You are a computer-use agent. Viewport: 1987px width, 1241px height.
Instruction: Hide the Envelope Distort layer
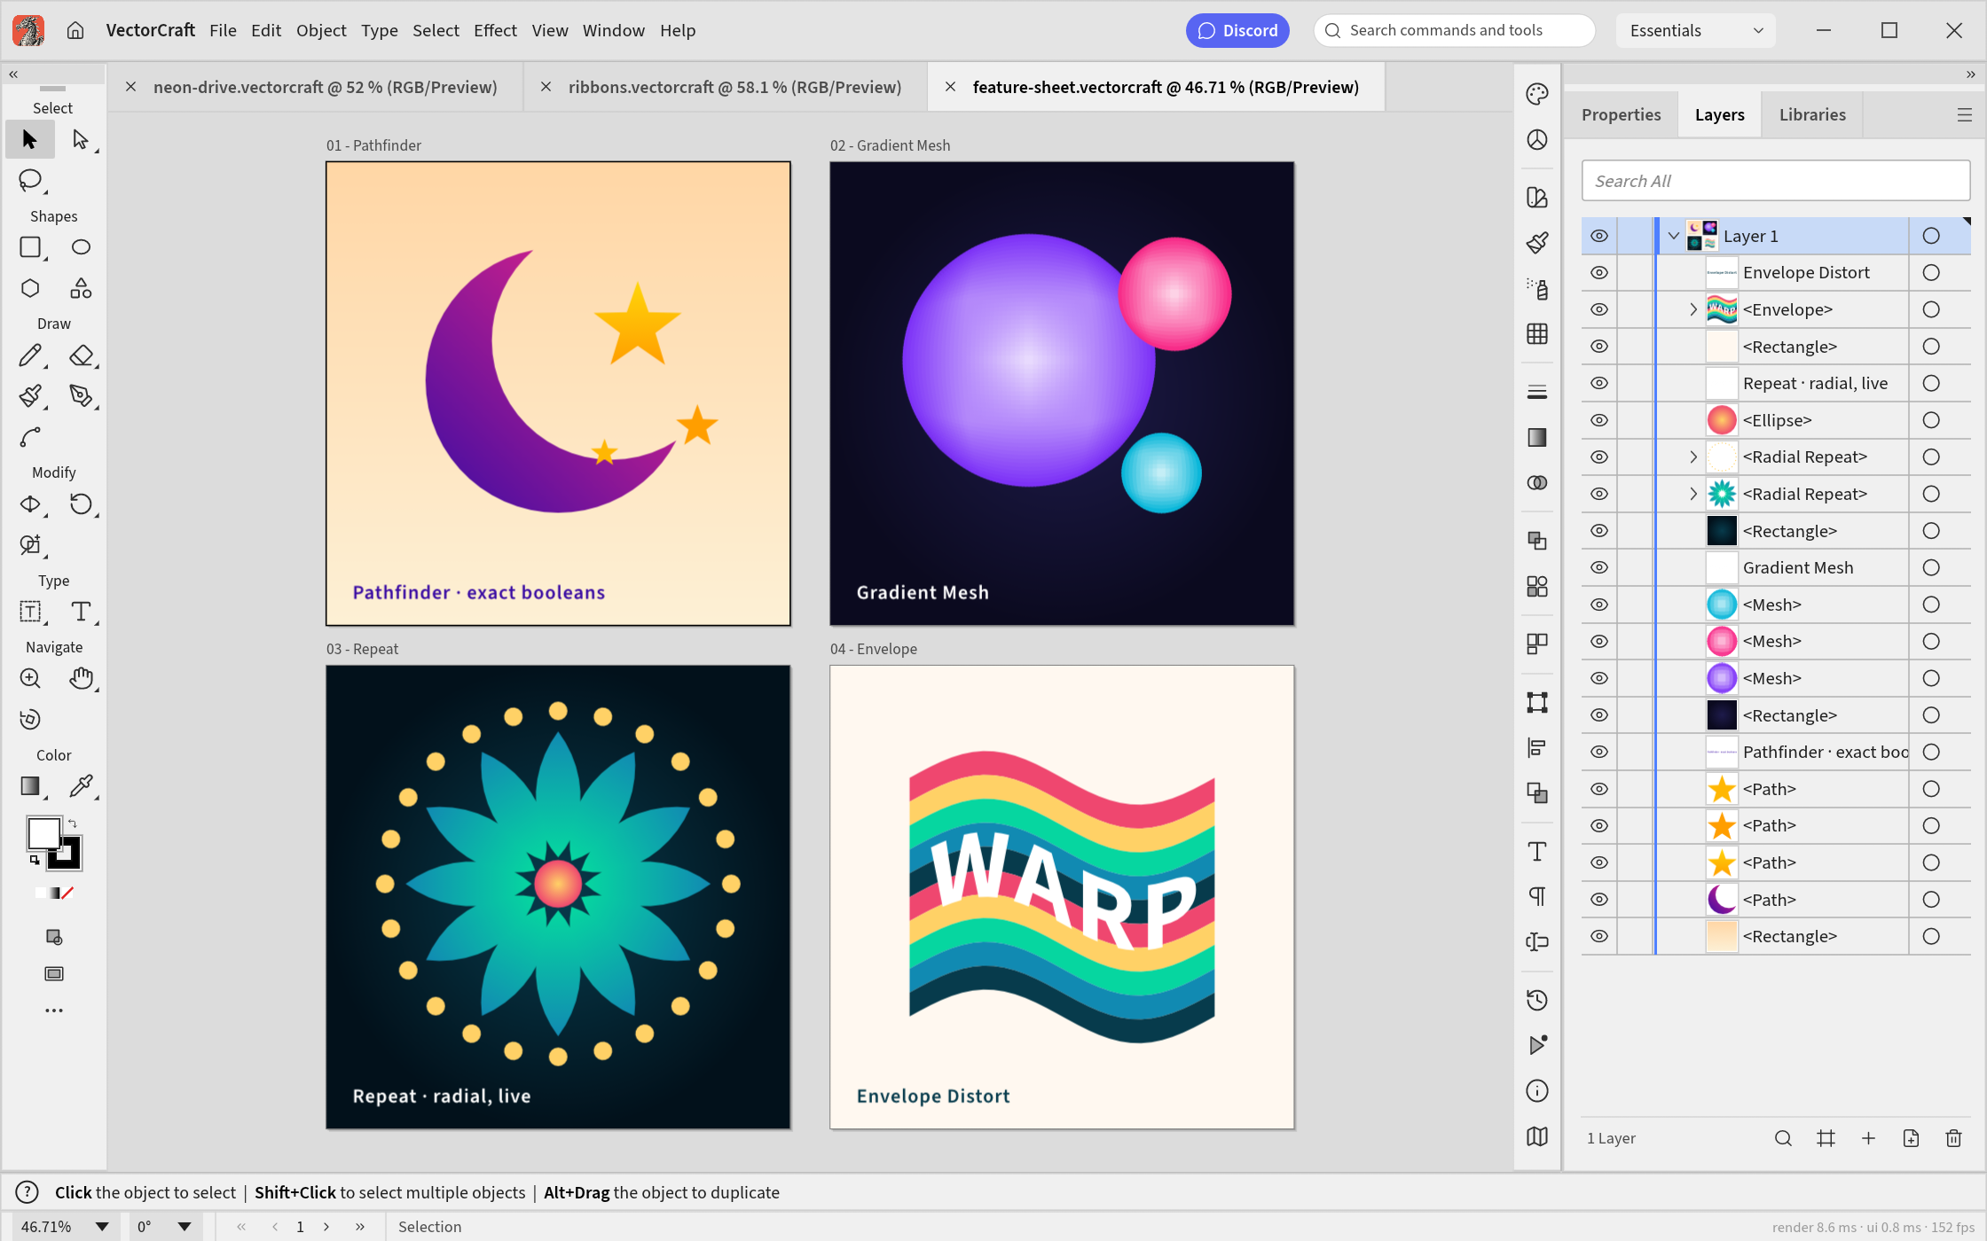click(1599, 273)
